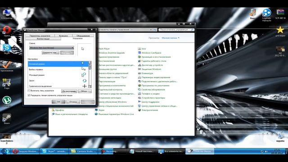The image size is (288, 162).
Task: Select the Основной режим pointer row
Action: [58, 64]
